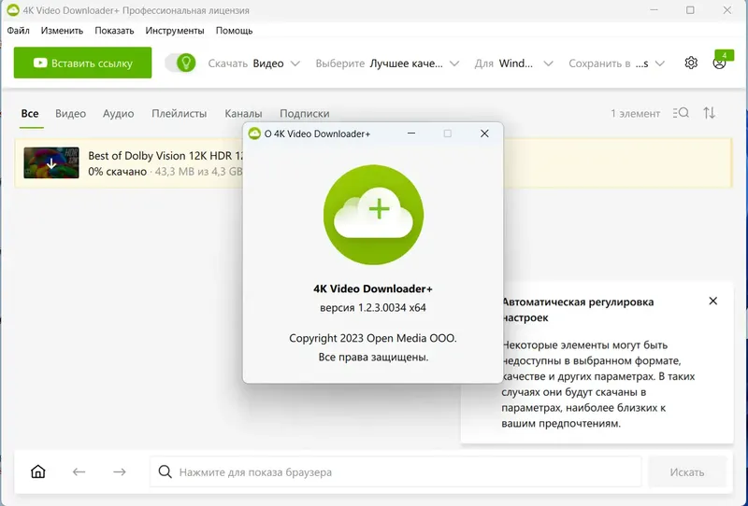Switch to the Подписки tab

[x=305, y=113]
